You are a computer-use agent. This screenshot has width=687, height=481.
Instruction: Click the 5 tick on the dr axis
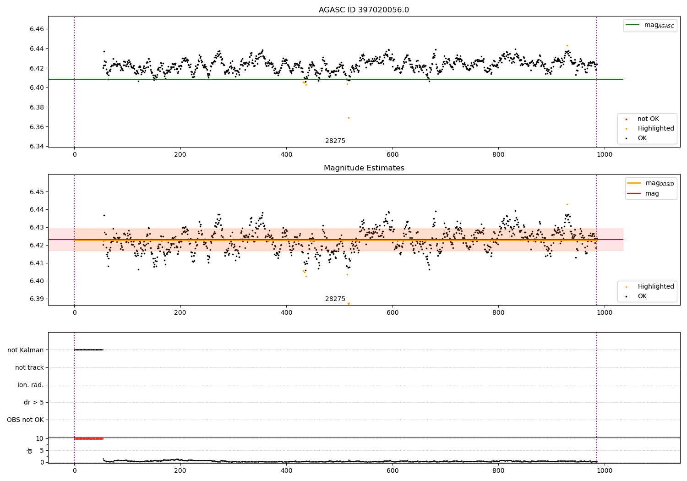point(42,450)
